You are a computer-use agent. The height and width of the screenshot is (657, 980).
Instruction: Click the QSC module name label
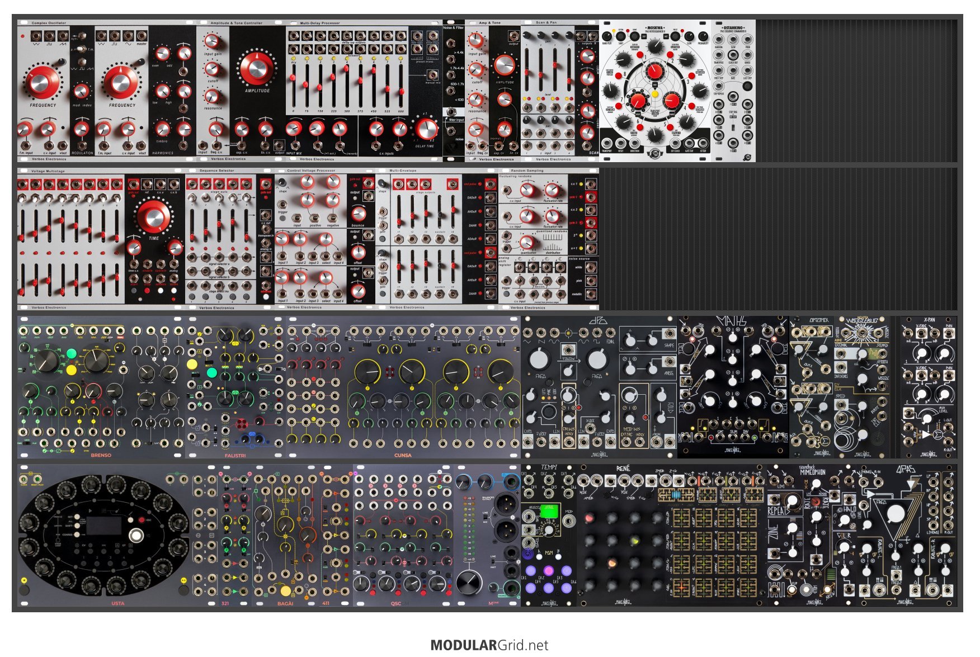point(396,603)
